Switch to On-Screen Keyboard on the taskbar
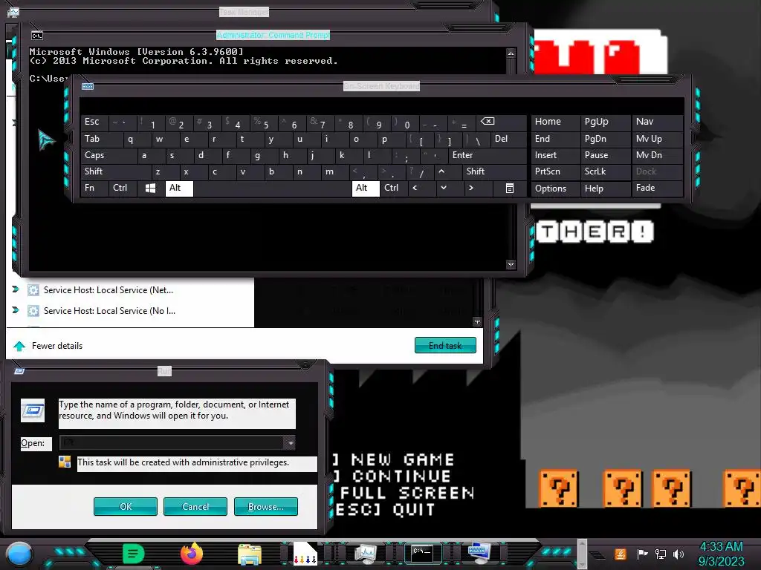This screenshot has width=761, height=570. coord(479,553)
